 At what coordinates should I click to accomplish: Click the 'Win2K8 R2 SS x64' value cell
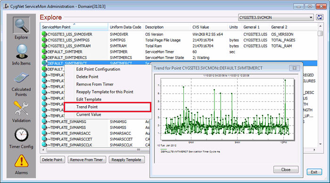[207, 34]
